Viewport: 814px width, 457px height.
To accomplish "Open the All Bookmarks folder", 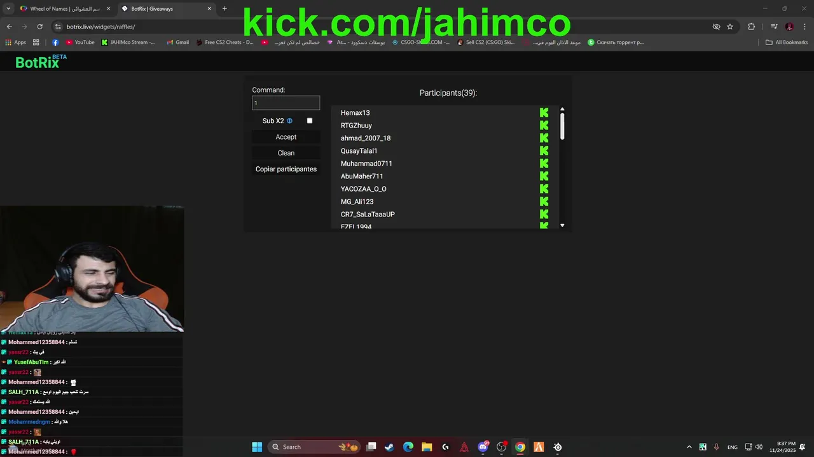I will pyautogui.click(x=787, y=43).
